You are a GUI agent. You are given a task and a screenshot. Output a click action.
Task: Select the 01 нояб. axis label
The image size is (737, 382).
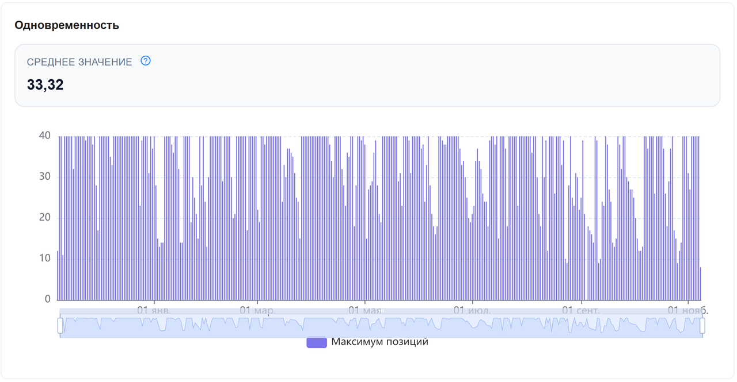pos(688,310)
